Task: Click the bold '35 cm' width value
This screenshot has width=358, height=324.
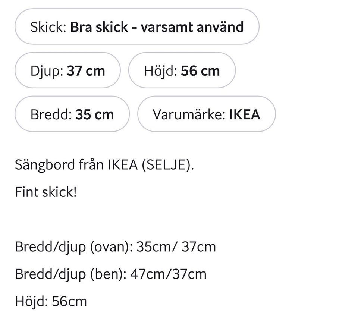Action: 94,114
